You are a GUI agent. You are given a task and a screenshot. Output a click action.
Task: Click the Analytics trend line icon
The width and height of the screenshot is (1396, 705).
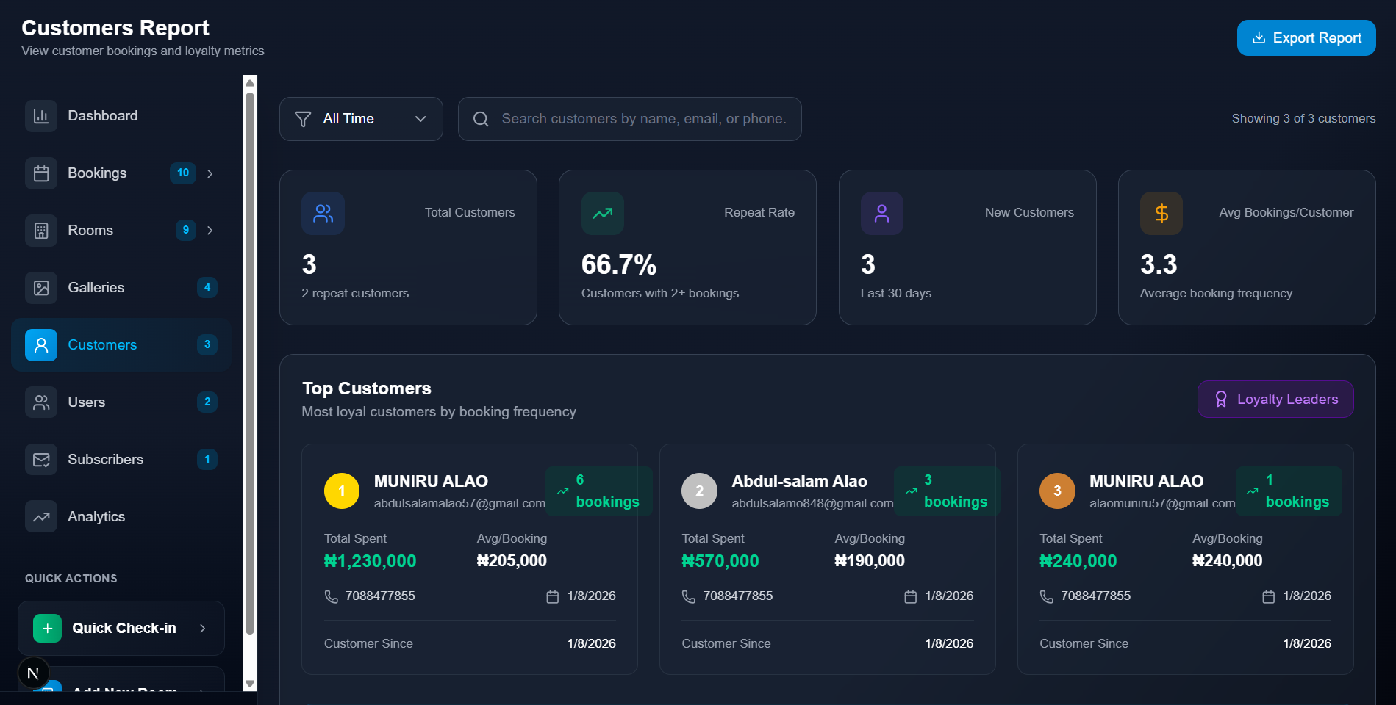click(x=41, y=517)
